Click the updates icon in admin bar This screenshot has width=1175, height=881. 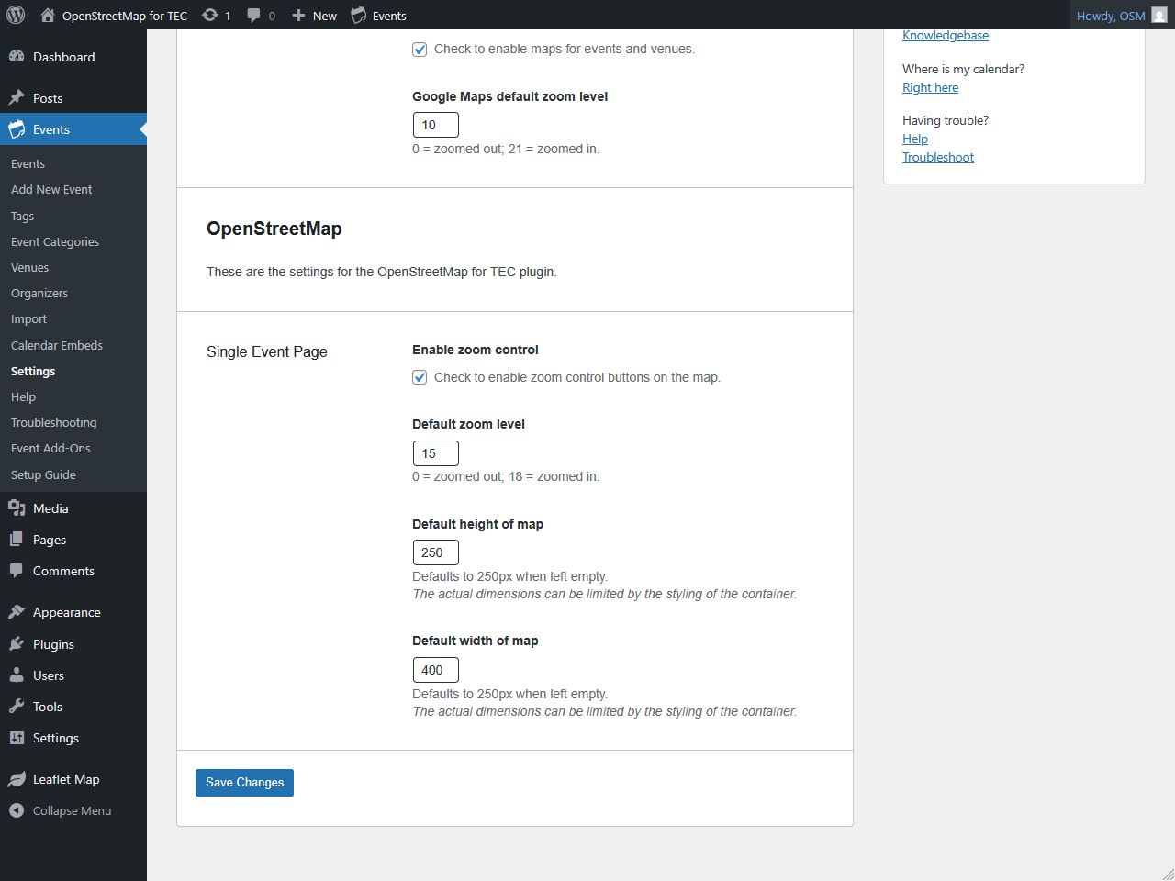(210, 16)
